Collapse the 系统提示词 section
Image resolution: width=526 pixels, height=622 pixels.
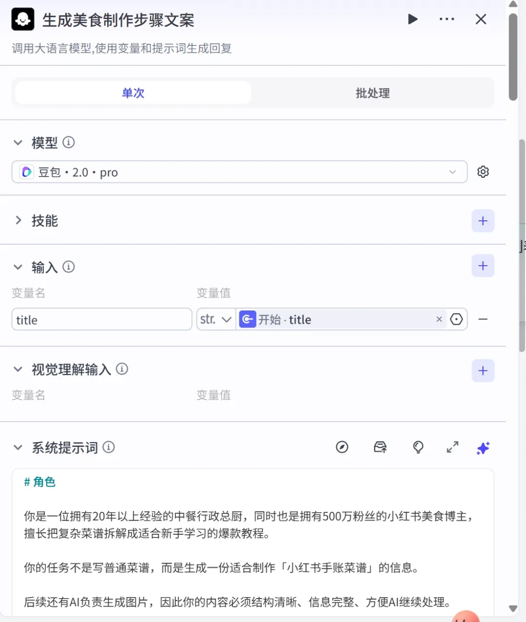tap(18, 447)
